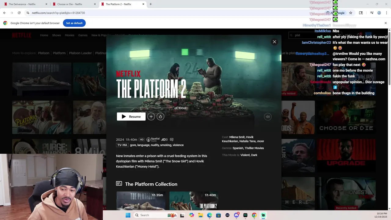Dismiss the default browser infobar

click(x=386, y=23)
